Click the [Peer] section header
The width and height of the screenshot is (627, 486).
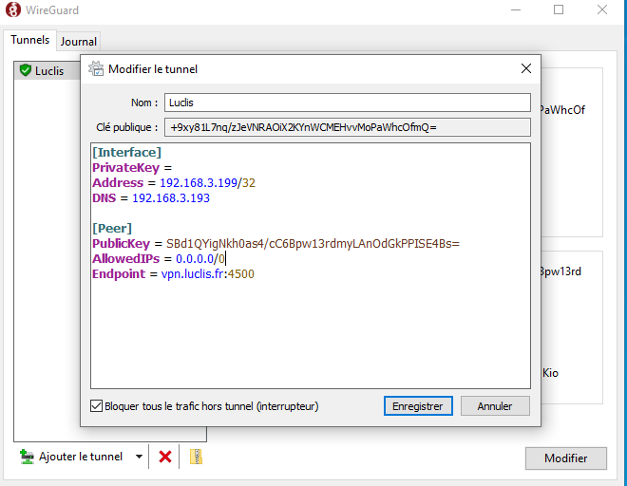(112, 229)
